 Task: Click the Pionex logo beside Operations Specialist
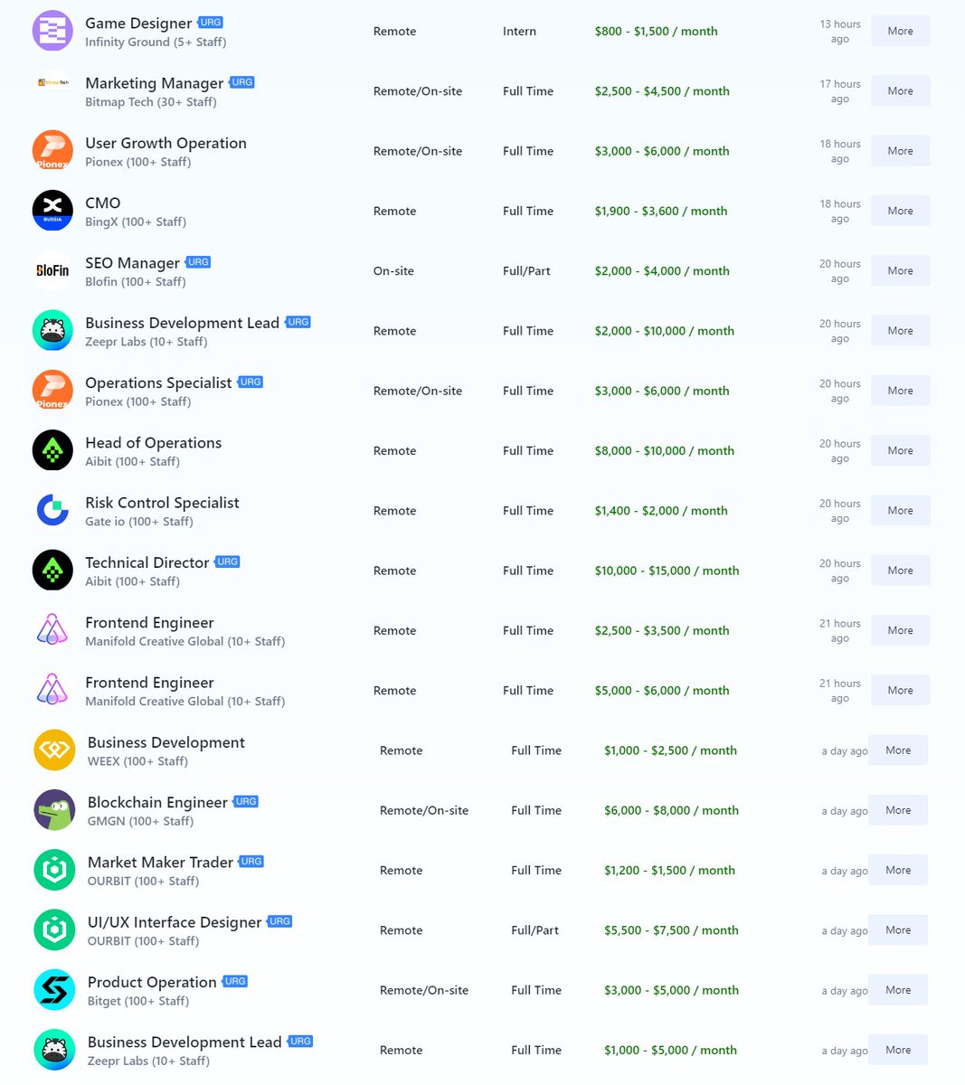tap(52, 391)
